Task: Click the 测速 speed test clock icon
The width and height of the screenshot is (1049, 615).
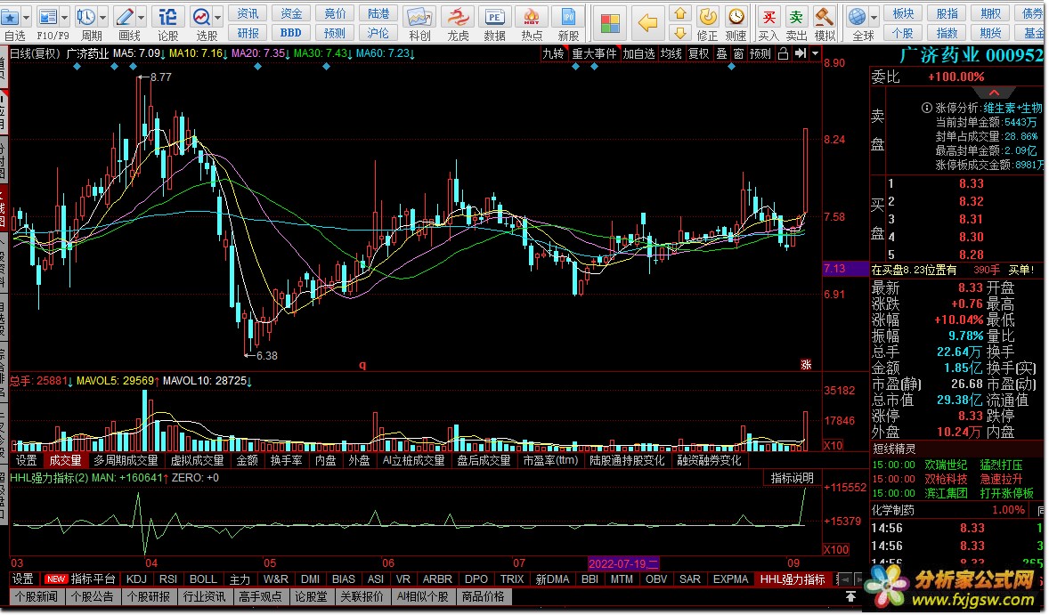Action: point(736,17)
